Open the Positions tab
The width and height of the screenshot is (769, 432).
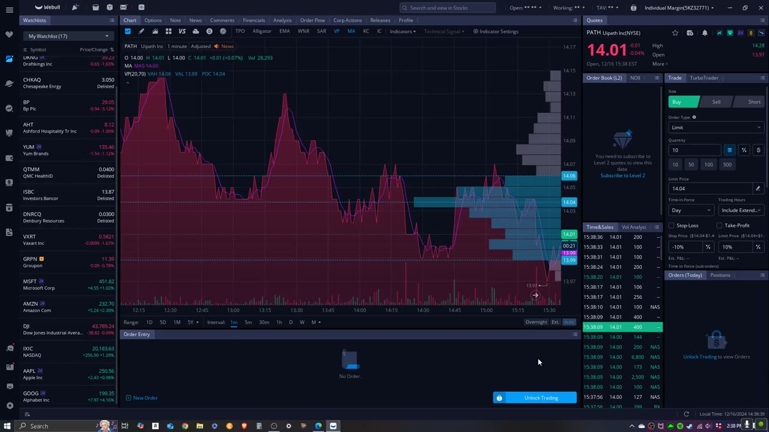coord(720,275)
